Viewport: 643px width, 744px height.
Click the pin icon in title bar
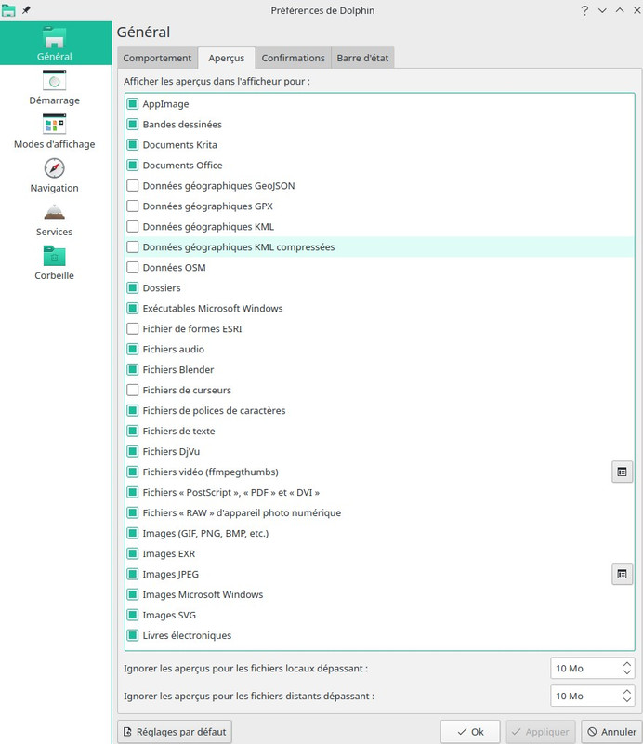[x=27, y=10]
